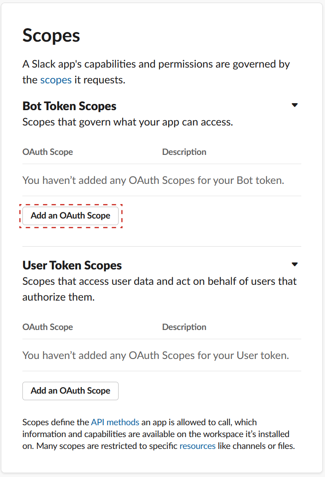Click the 'Scopes define the' footer paragraph
This screenshot has height=477, width=325.
[x=159, y=434]
